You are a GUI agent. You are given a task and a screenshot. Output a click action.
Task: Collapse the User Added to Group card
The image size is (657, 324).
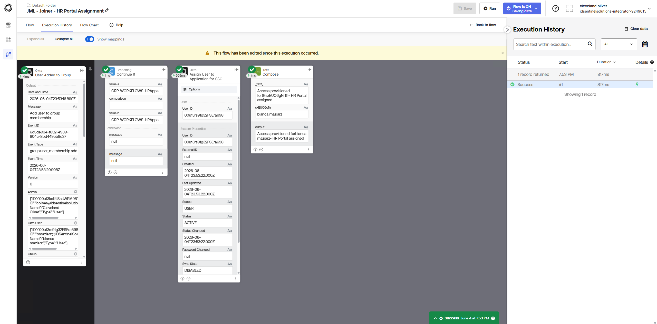click(82, 70)
